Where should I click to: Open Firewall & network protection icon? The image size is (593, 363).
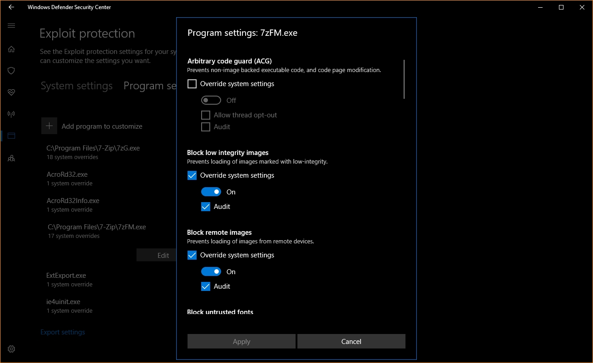coord(11,114)
